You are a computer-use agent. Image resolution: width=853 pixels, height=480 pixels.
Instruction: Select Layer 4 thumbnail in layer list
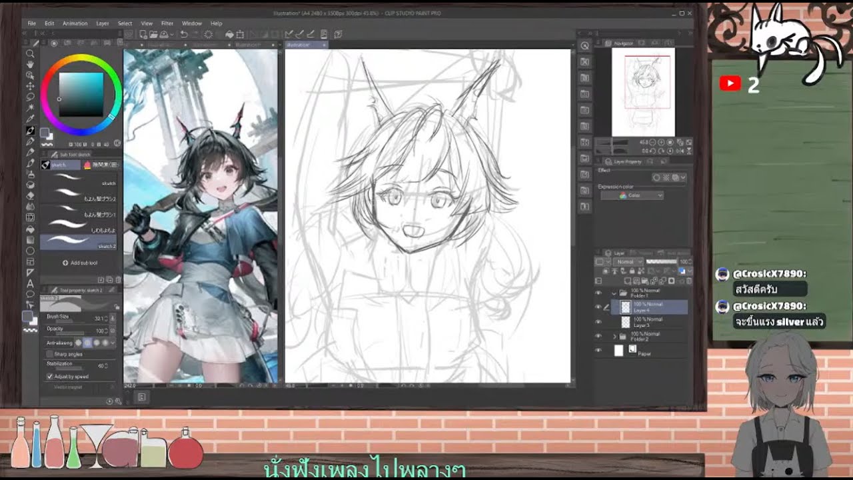pos(625,307)
